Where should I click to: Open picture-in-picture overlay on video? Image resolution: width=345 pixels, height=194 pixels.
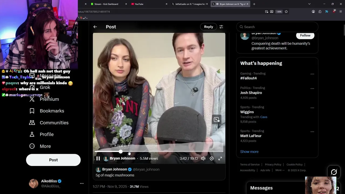pyautogui.click(x=216, y=120)
